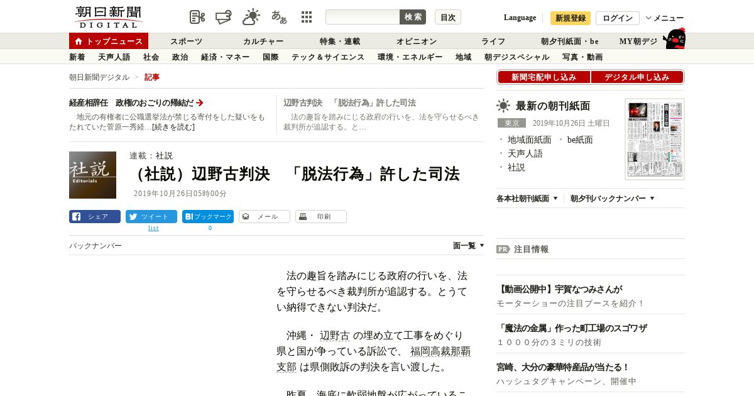This screenshot has width=754, height=396.
Task: Click the ログイン button
Action: [x=618, y=18]
